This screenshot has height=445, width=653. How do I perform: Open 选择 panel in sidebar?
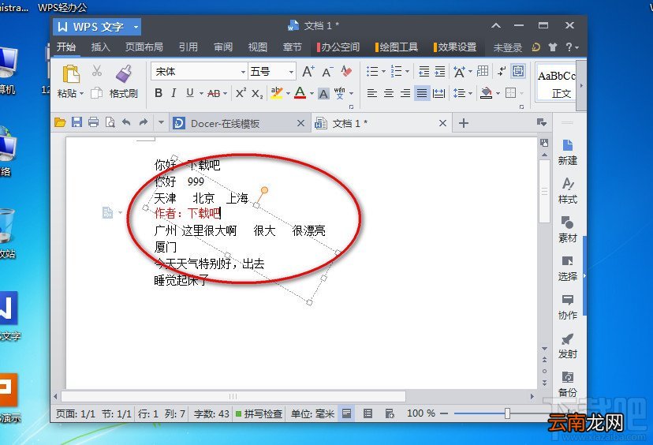click(567, 269)
